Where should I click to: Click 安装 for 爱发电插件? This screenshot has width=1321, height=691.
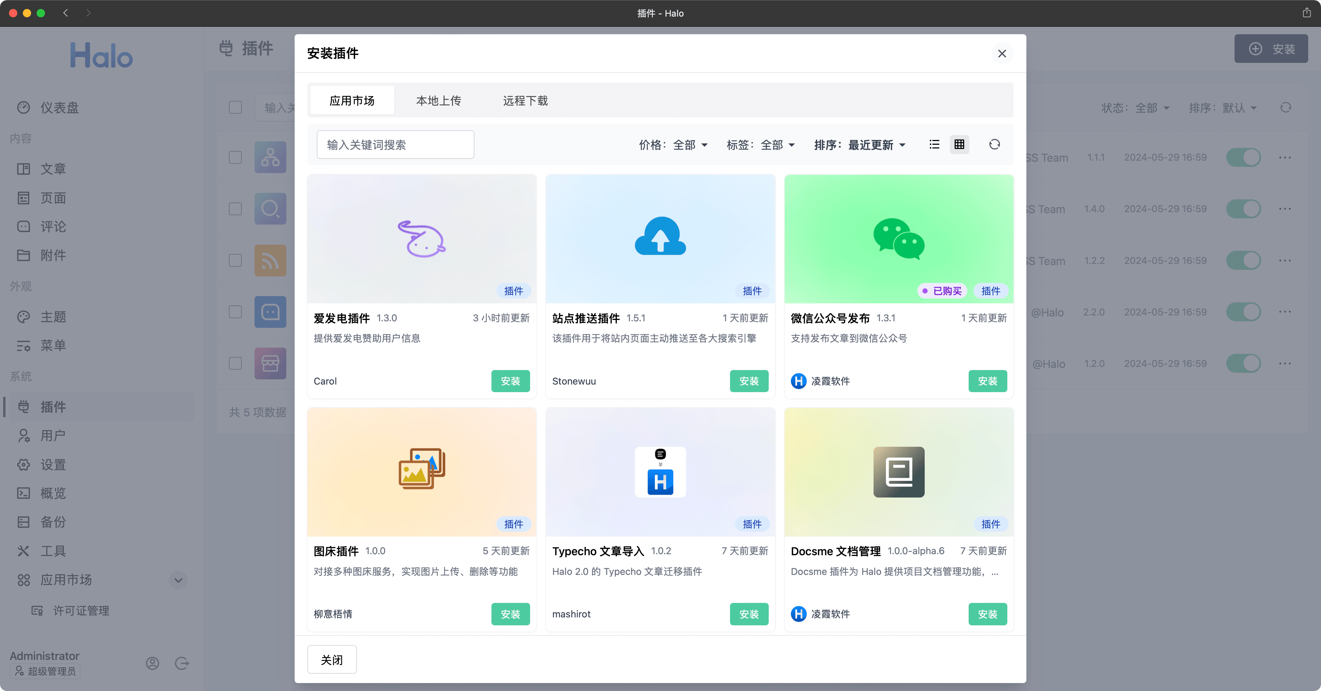click(x=510, y=381)
